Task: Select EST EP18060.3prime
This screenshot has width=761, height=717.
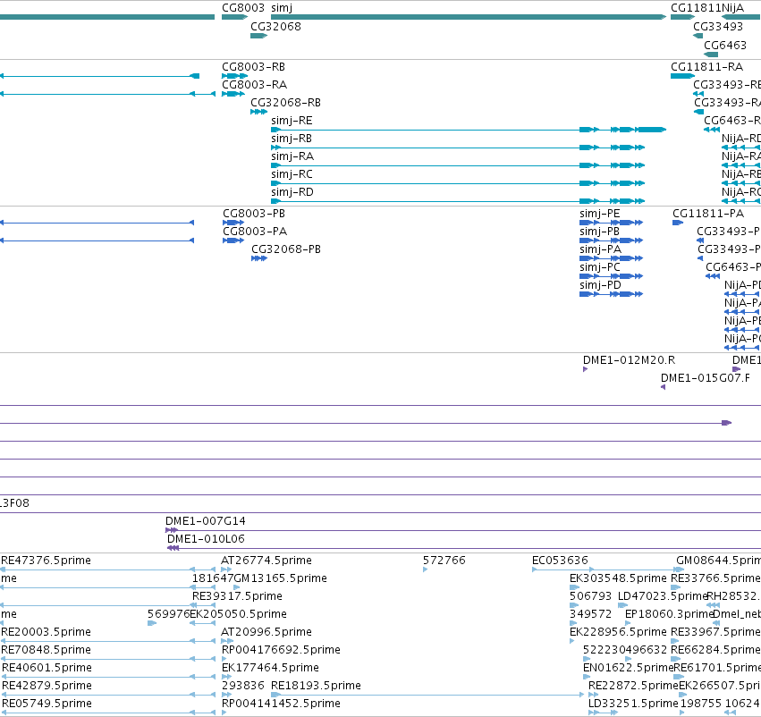Action: point(669,614)
